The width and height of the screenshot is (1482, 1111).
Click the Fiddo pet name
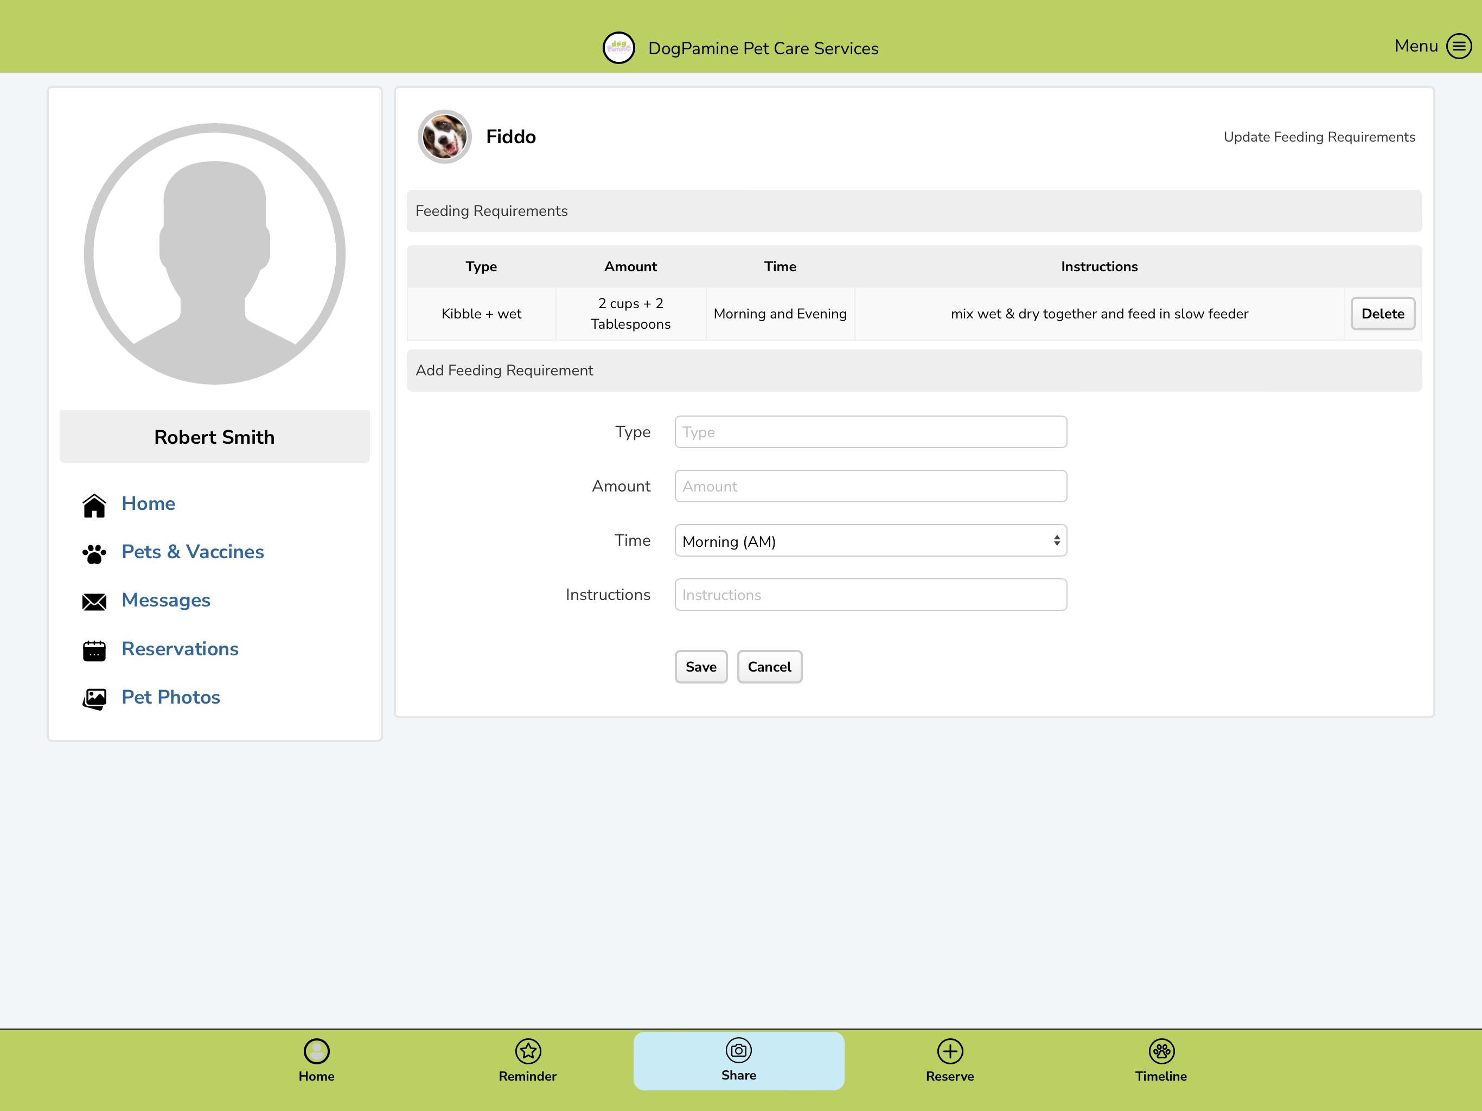pyautogui.click(x=510, y=137)
